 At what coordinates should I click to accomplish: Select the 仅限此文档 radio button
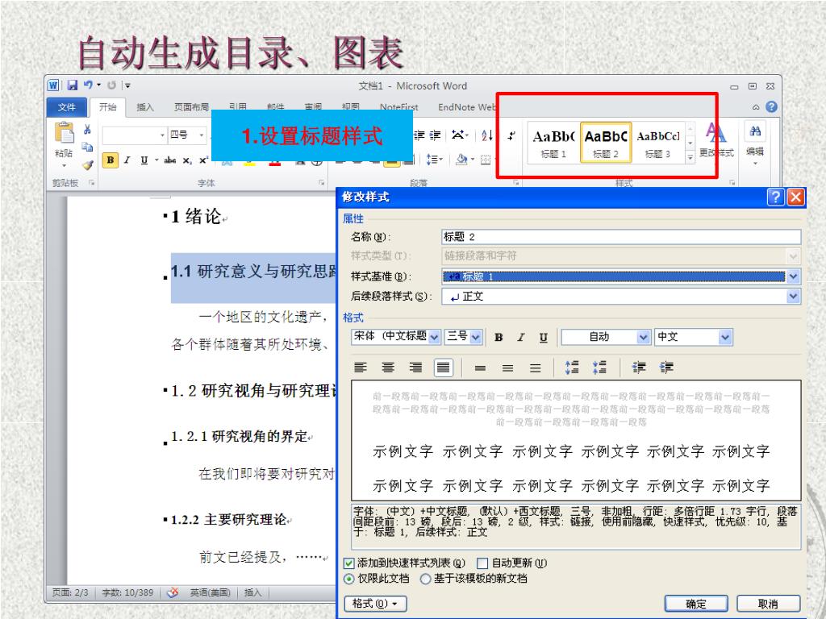tap(348, 579)
